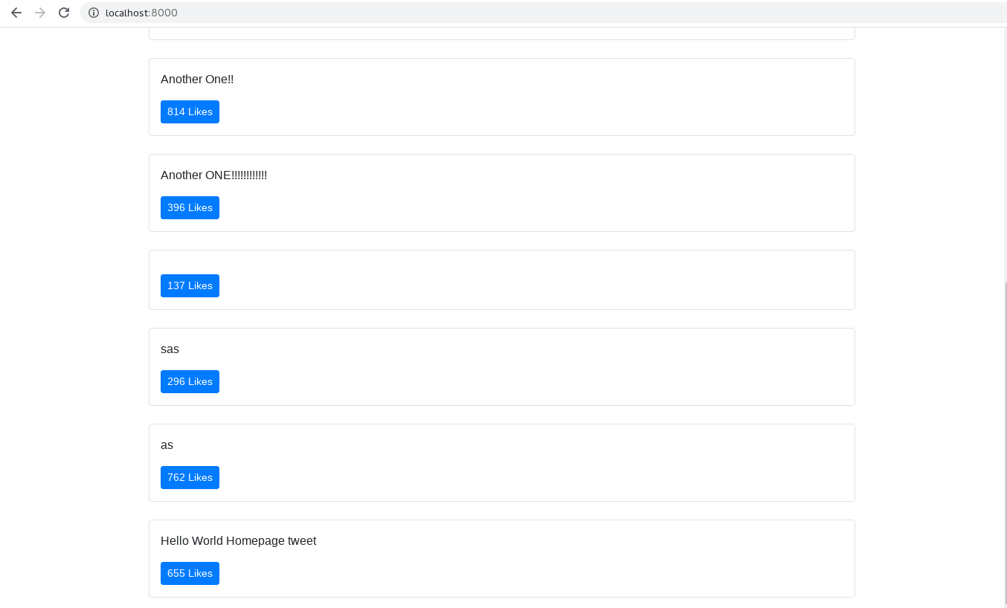Like the Hello World Homepage tweet
The image size is (1007, 608).
coord(190,573)
